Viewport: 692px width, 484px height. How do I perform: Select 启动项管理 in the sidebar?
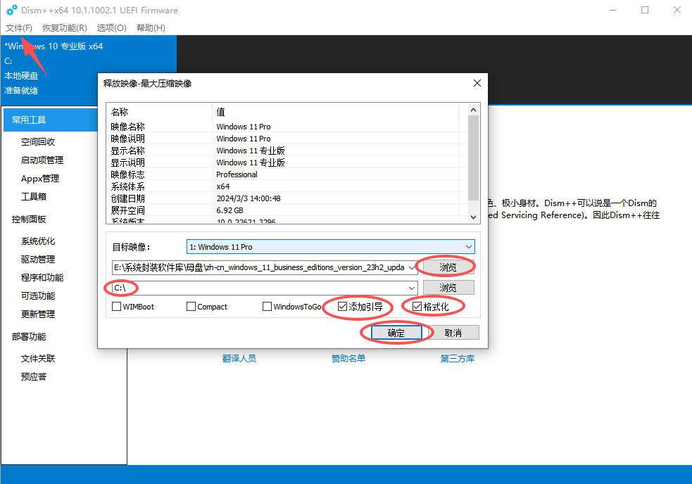(x=42, y=160)
